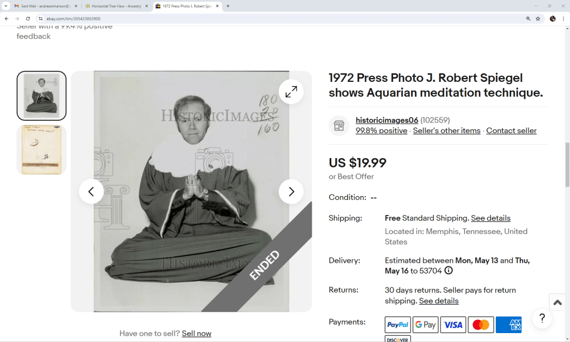Image resolution: width=570 pixels, height=342 pixels.
Task: Click the seller store icon
Action: click(x=339, y=126)
